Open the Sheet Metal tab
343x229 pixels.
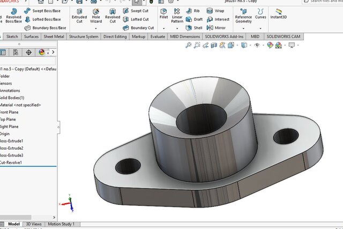point(54,36)
